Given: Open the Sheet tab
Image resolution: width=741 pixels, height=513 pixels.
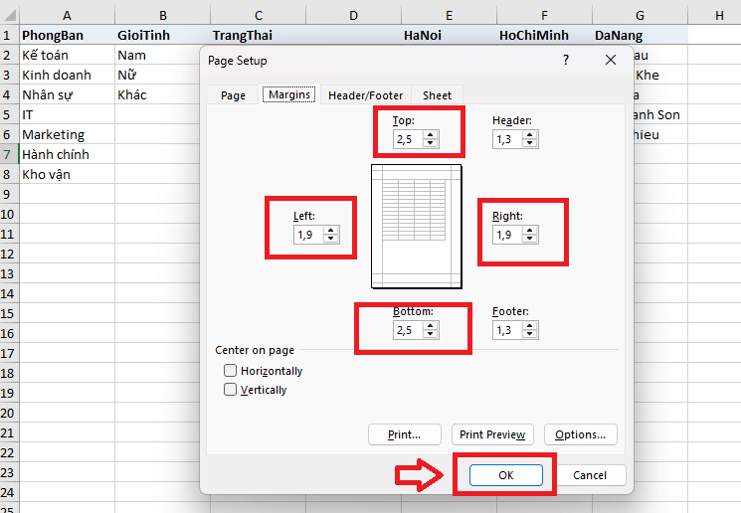Looking at the screenshot, I should 437,95.
